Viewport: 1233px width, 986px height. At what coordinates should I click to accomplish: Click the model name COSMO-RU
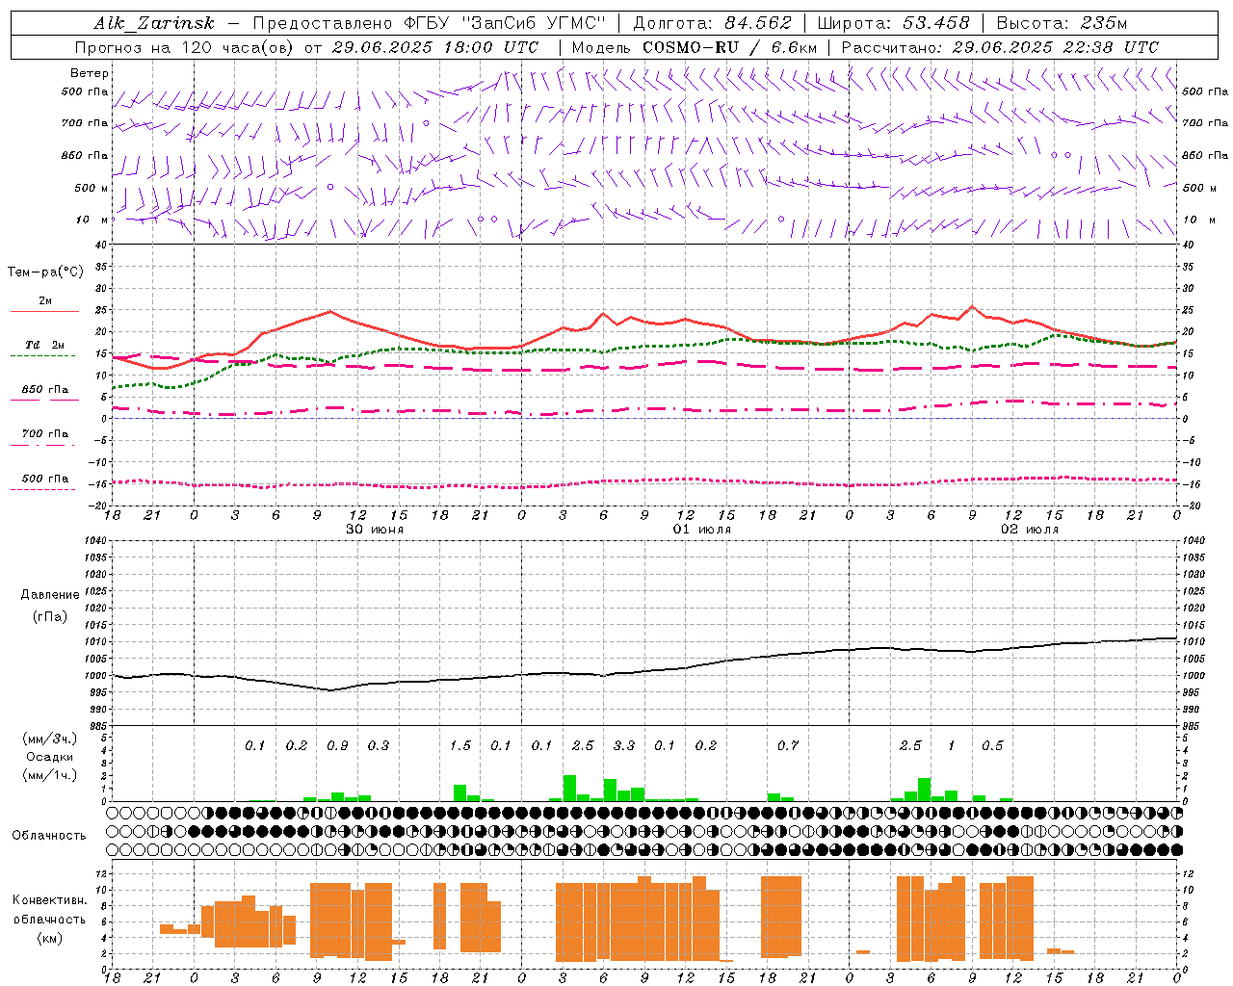coord(691,47)
